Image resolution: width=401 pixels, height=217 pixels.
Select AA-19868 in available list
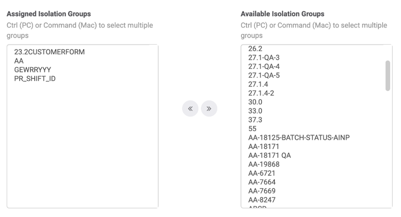coord(264,164)
